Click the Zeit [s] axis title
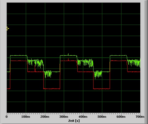This screenshot has height=124, width=148. click(x=74, y=121)
